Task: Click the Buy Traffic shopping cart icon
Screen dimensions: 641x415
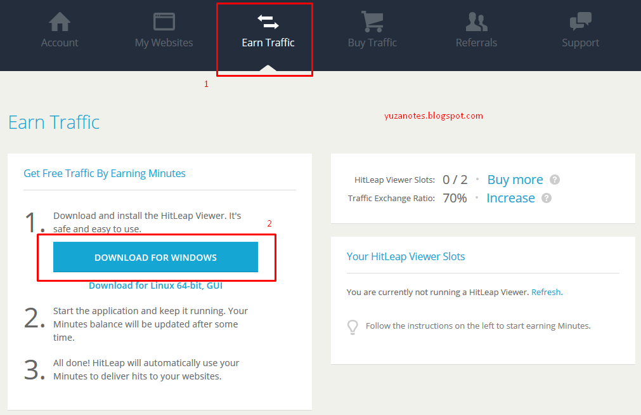Action: pyautogui.click(x=372, y=22)
